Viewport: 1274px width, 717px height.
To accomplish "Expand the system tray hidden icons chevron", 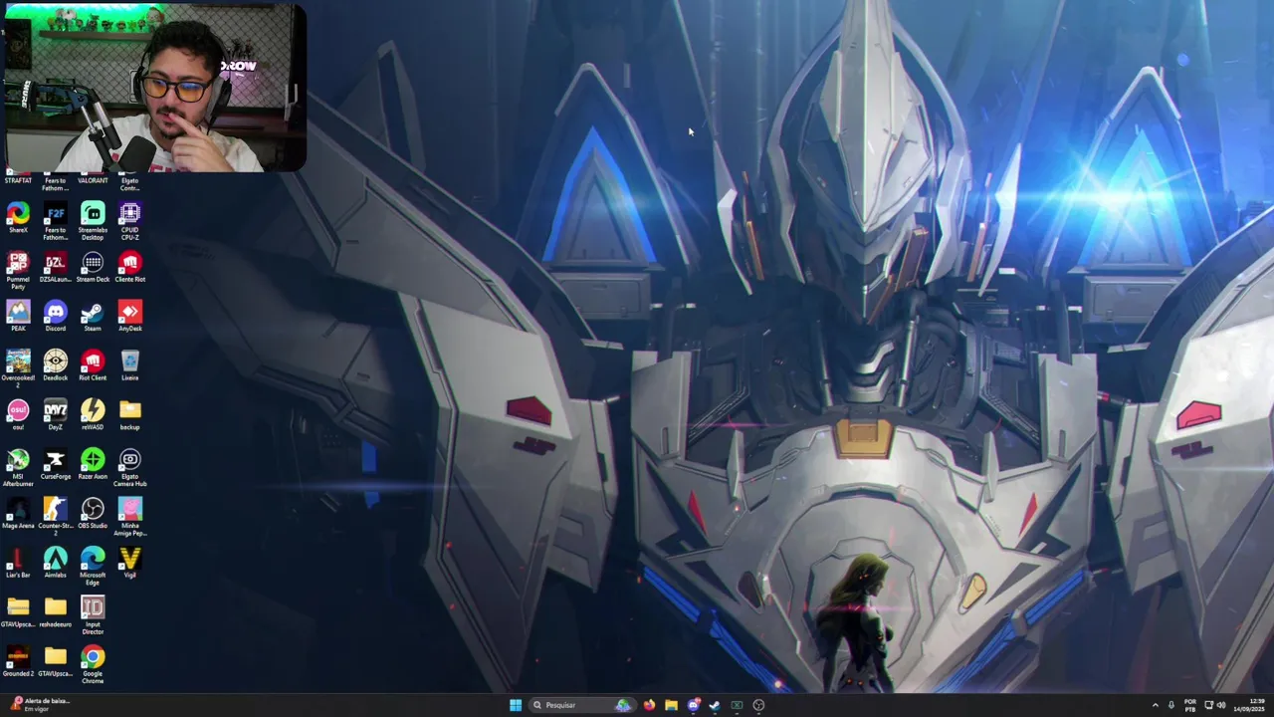I will 1155,705.
